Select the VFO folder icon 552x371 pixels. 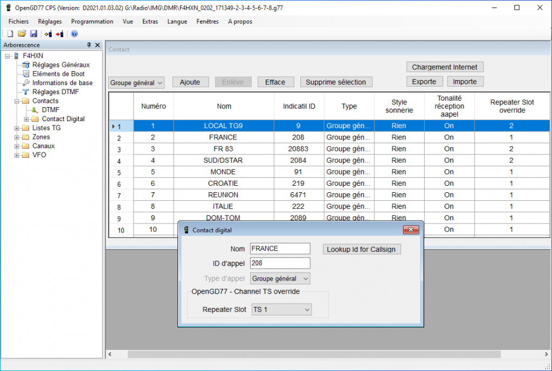26,155
